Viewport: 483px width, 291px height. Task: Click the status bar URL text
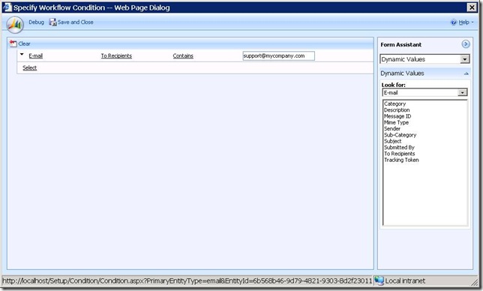point(187,280)
